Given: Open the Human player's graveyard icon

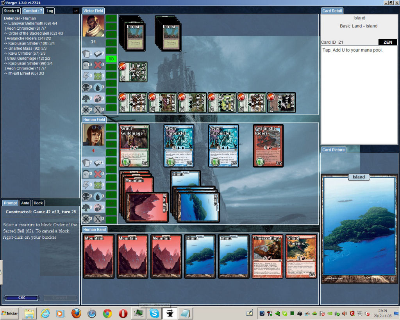Looking at the screenshot, I should click(x=86, y=174).
